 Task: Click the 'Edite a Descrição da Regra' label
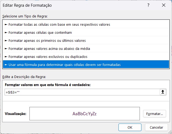click(x=24, y=77)
